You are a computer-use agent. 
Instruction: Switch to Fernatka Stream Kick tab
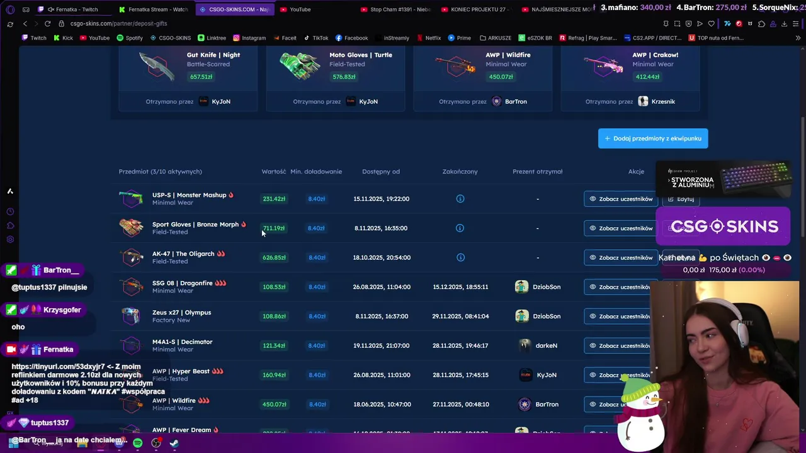(154, 9)
